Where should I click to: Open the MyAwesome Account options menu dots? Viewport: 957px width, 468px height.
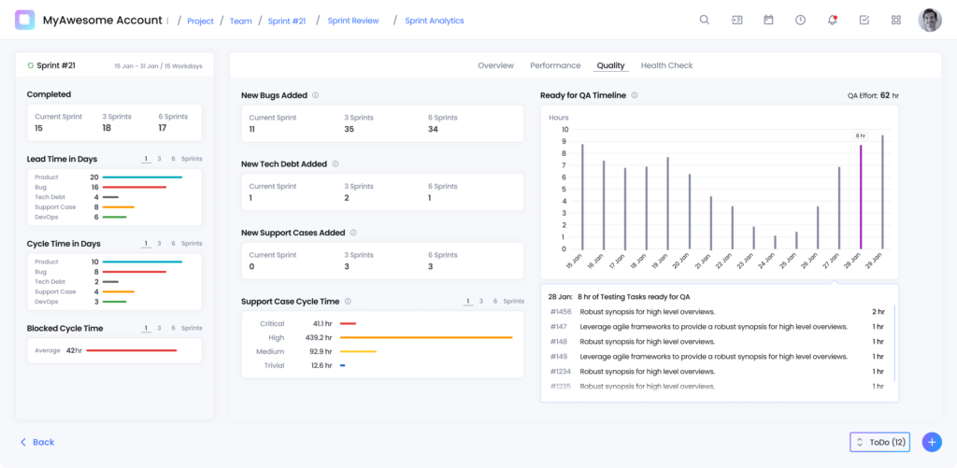click(x=168, y=21)
